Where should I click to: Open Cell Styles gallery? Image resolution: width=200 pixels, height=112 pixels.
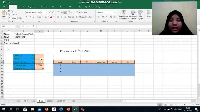(x=140, y=15)
